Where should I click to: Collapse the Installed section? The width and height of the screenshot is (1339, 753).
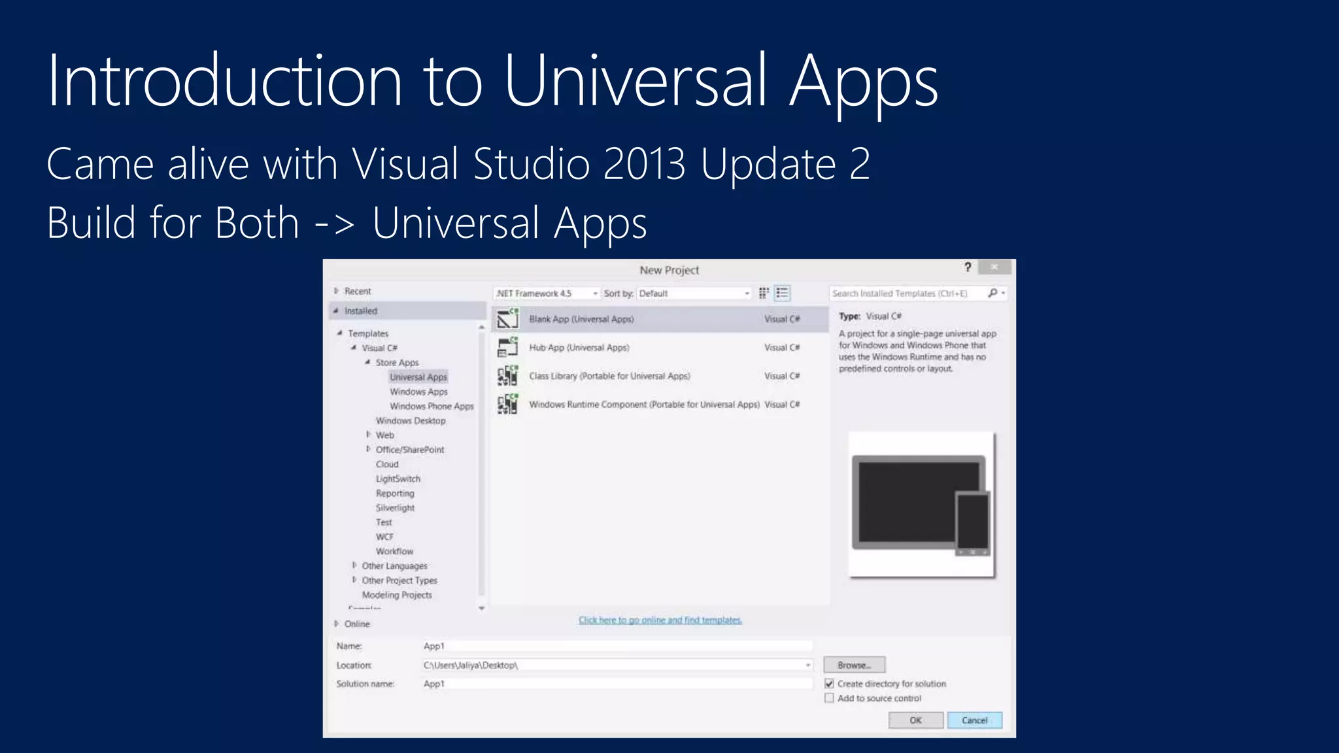[x=336, y=311]
